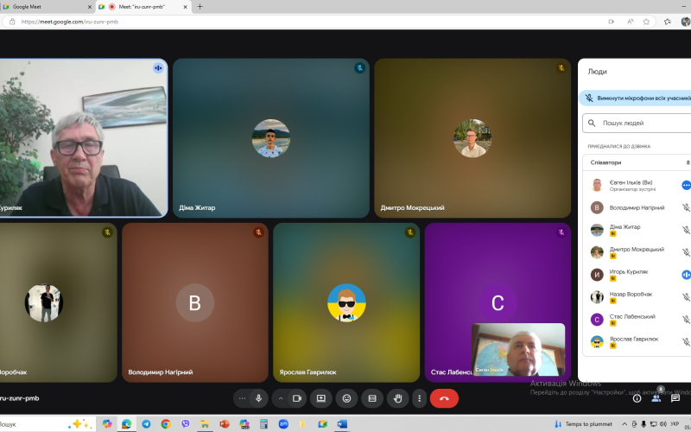This screenshot has width=691, height=432.
Task: View site information lock icon
Action: (x=12, y=22)
